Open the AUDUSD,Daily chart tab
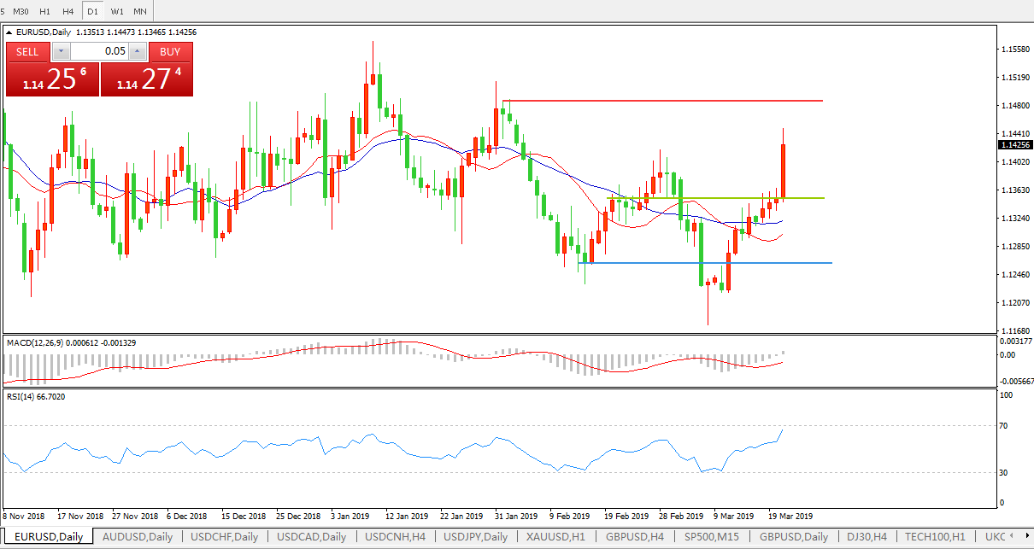Screen dimensions: 1034x549 point(137,537)
